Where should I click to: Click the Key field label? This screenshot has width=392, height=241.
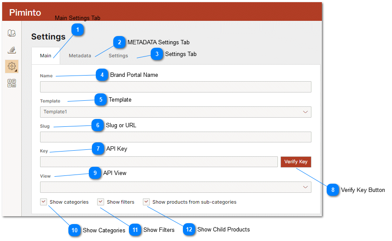point(44,151)
